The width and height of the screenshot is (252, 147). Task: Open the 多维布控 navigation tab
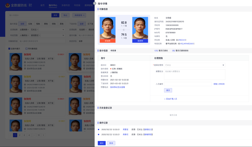point(66,5)
